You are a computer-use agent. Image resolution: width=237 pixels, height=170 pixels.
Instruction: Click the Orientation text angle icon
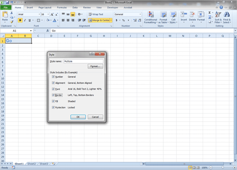tap(79, 14)
